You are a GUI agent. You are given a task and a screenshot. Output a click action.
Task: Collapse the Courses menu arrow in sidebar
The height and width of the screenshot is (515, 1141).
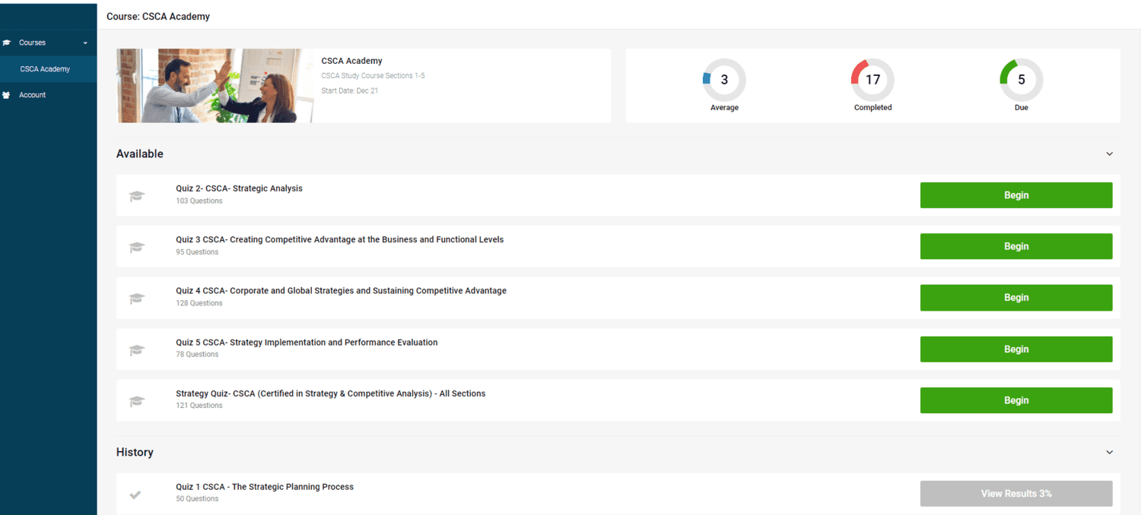[x=85, y=43]
